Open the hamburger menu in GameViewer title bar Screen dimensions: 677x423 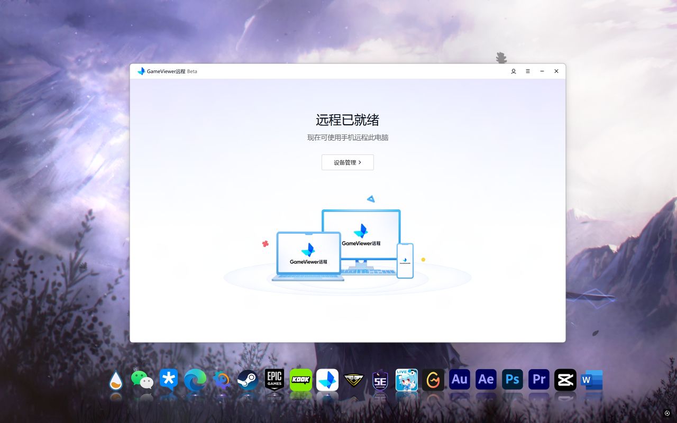pos(528,71)
